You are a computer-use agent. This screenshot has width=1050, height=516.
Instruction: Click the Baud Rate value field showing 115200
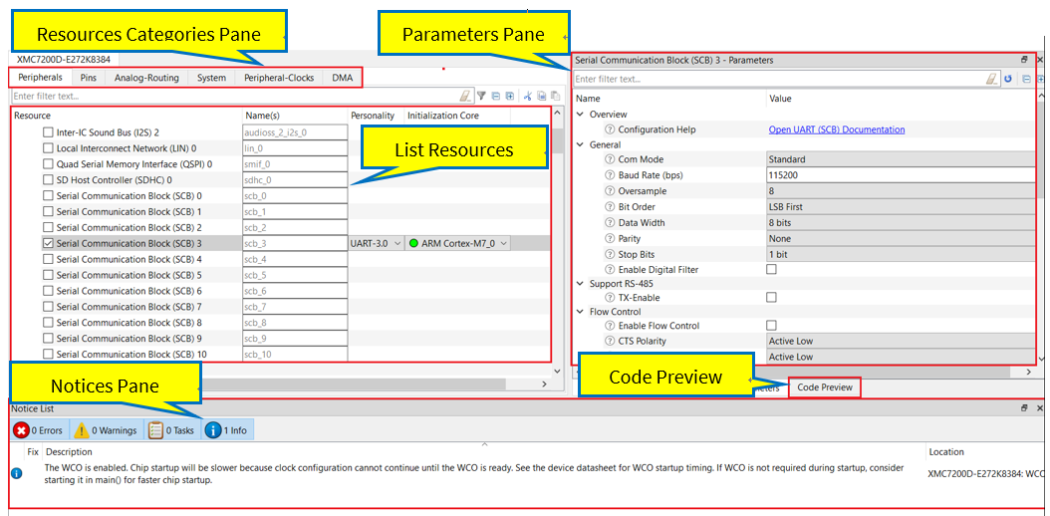(897, 175)
